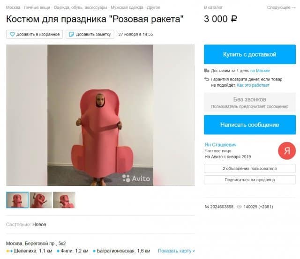Go to Следующее listing arrow
The height and width of the screenshot is (259, 300).
pyautogui.click(x=281, y=7)
